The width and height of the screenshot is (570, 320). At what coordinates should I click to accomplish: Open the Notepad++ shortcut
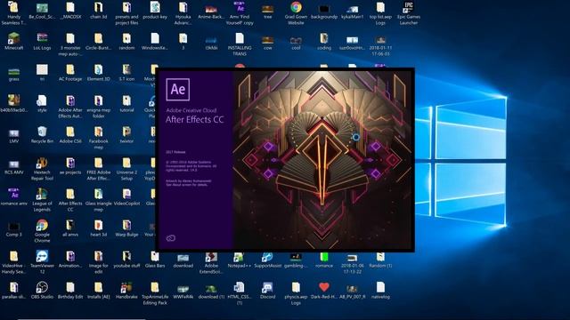coord(240,260)
